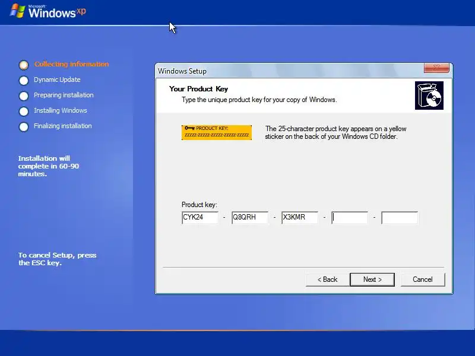Click 'Installation will complete in 60-90 minutes' text
This screenshot has width=475, height=356.
[49, 166]
